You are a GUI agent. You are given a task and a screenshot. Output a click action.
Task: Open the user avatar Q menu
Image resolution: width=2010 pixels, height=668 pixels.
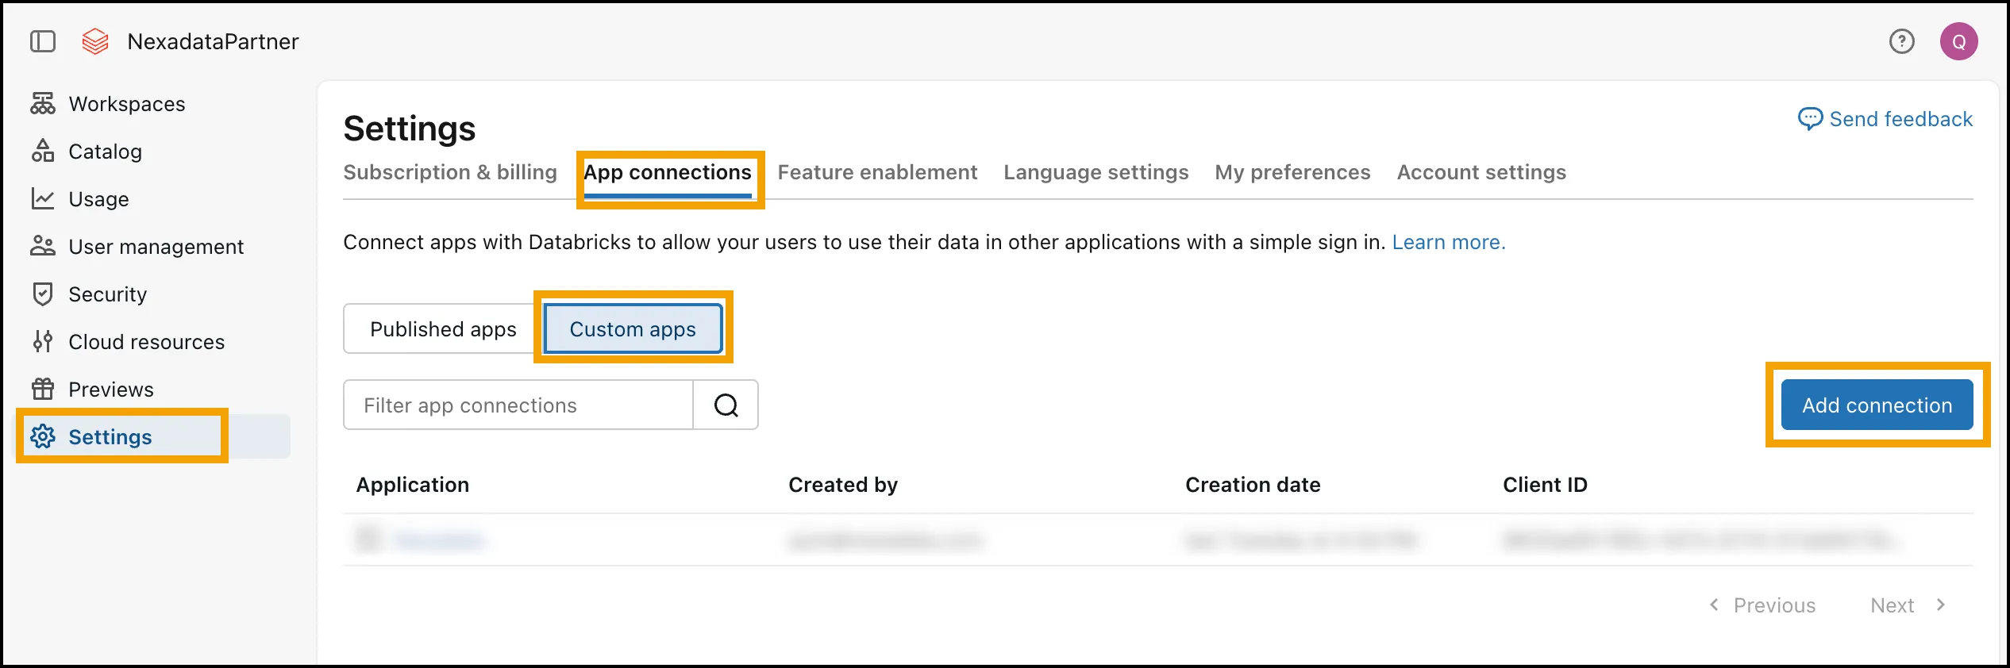coord(1958,41)
